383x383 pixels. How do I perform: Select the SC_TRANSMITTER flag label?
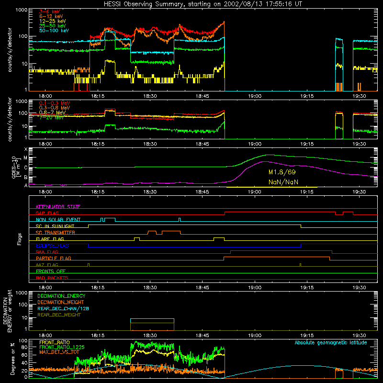[55, 233]
